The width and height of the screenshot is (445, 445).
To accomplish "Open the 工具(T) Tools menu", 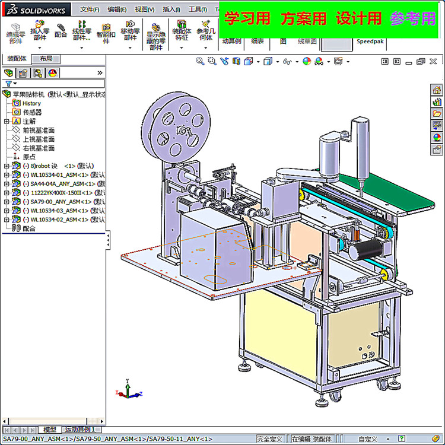I will tap(198, 9).
